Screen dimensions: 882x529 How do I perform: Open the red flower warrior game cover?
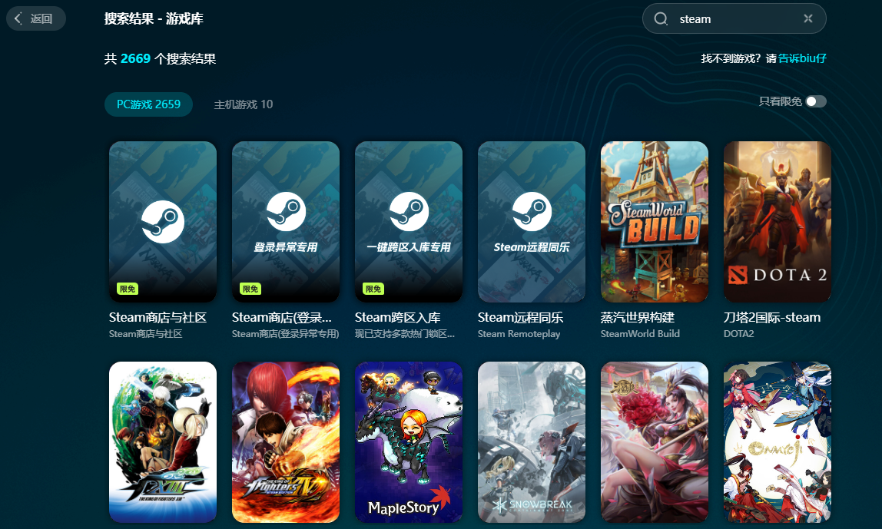[x=654, y=442]
